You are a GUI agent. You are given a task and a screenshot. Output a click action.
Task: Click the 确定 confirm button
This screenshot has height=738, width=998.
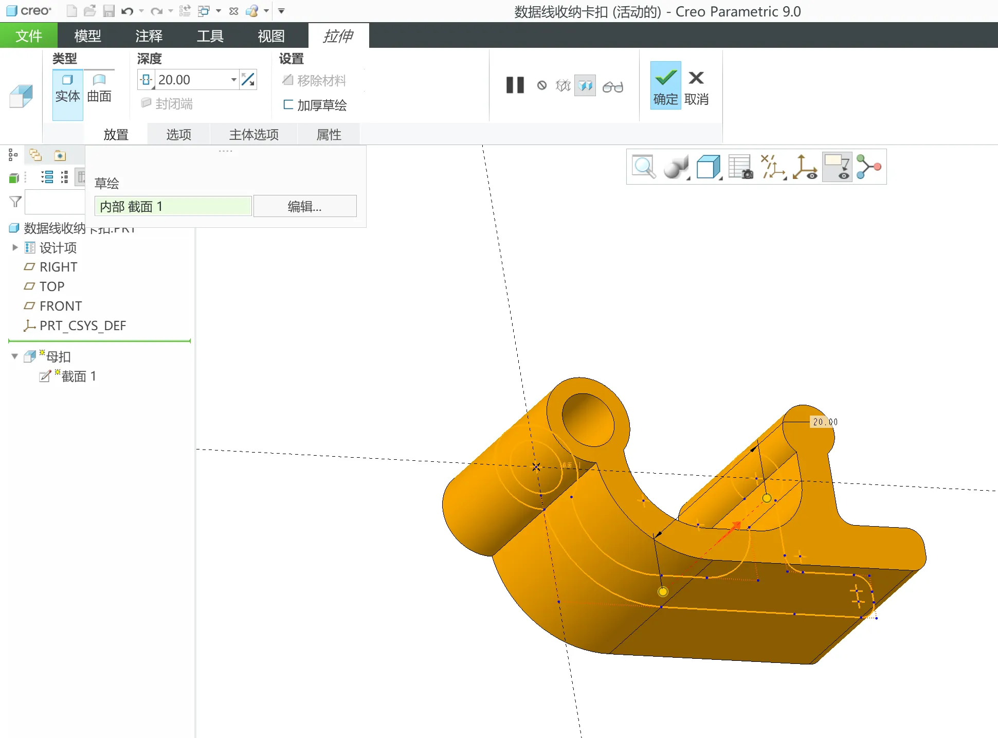point(665,85)
